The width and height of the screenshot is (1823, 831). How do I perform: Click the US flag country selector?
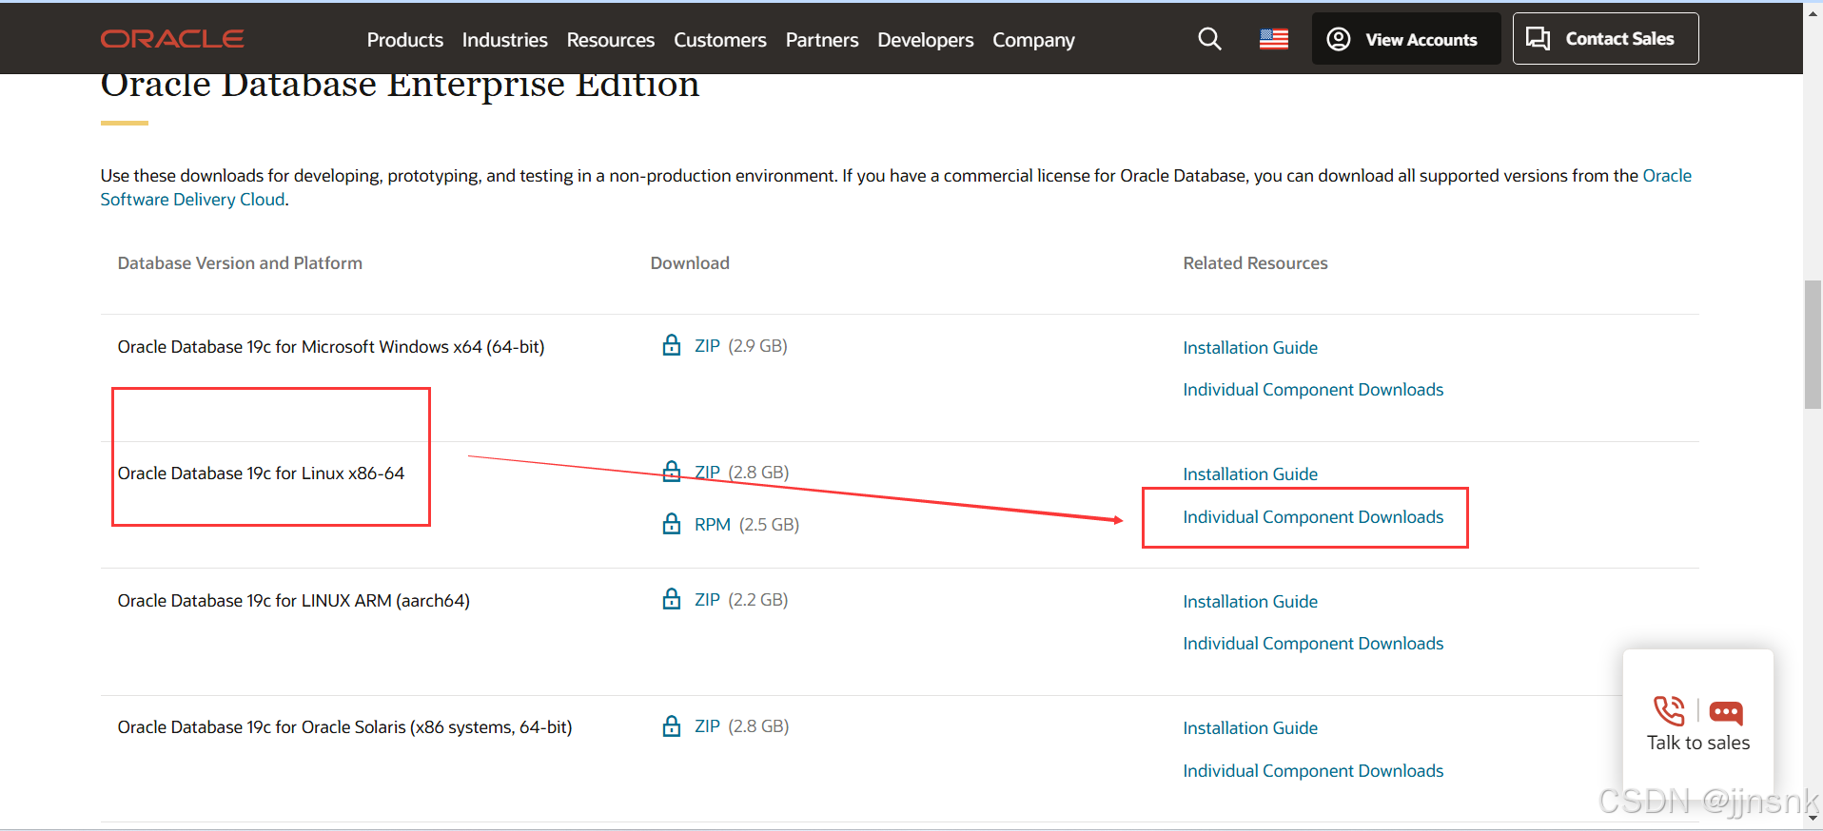point(1274,39)
